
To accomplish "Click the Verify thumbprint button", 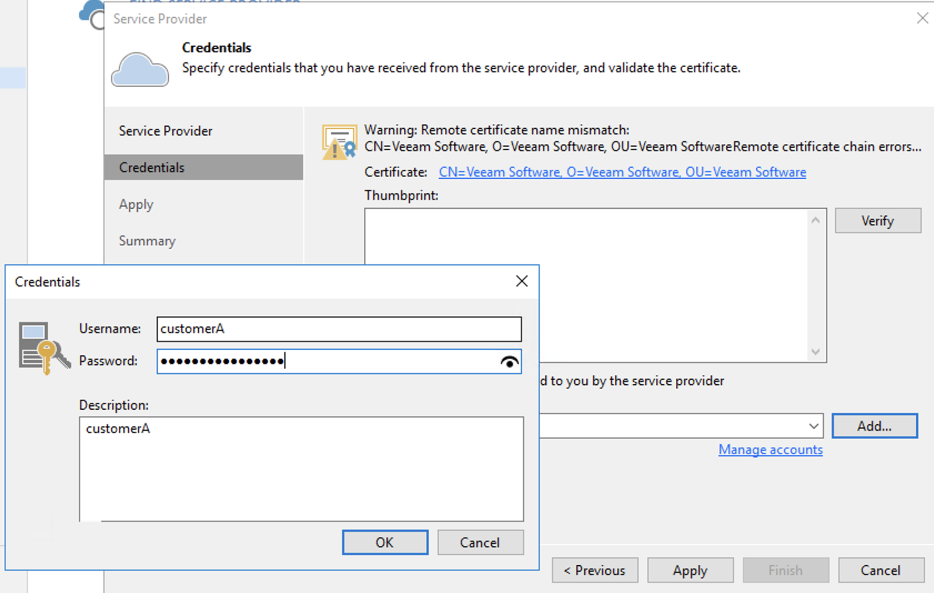I will click(878, 220).
